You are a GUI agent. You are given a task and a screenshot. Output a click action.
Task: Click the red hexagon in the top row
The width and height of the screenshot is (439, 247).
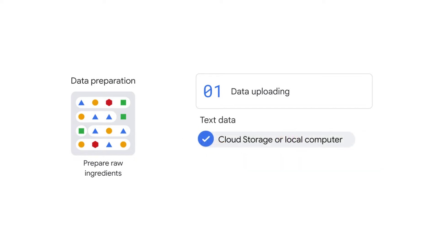point(109,103)
